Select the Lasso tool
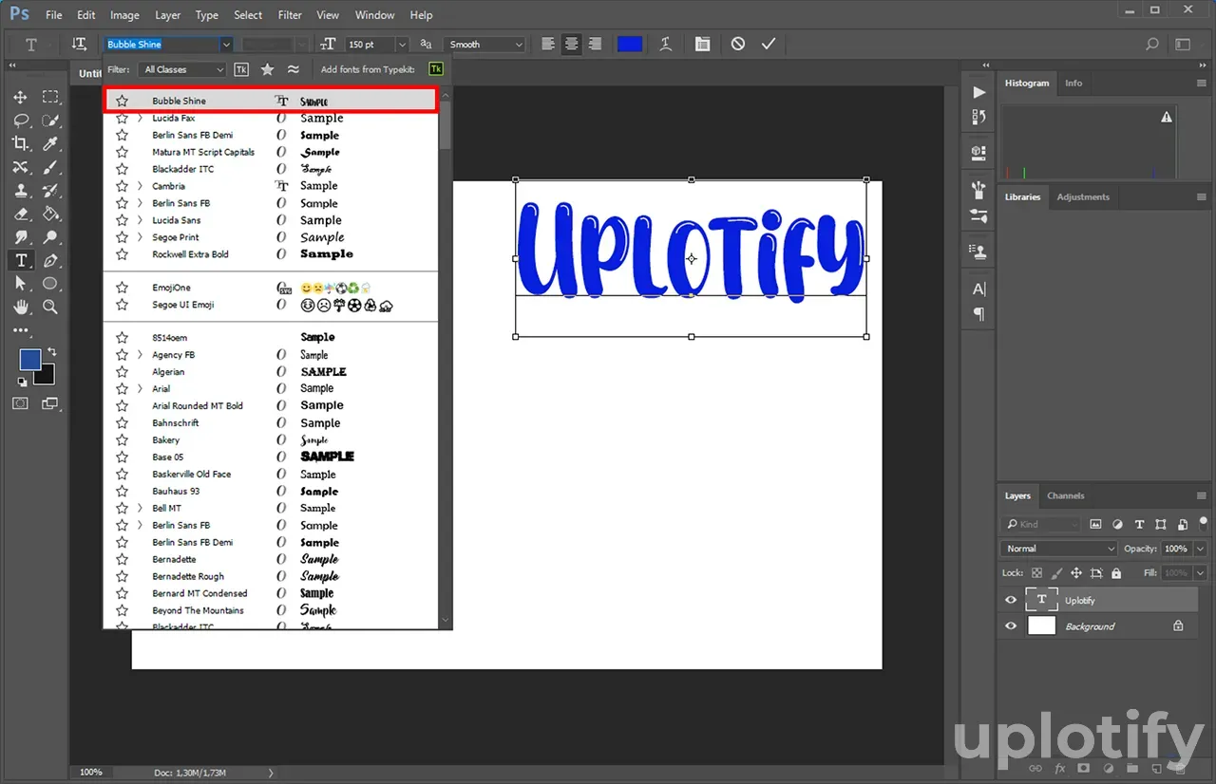The image size is (1216, 784). 20,121
